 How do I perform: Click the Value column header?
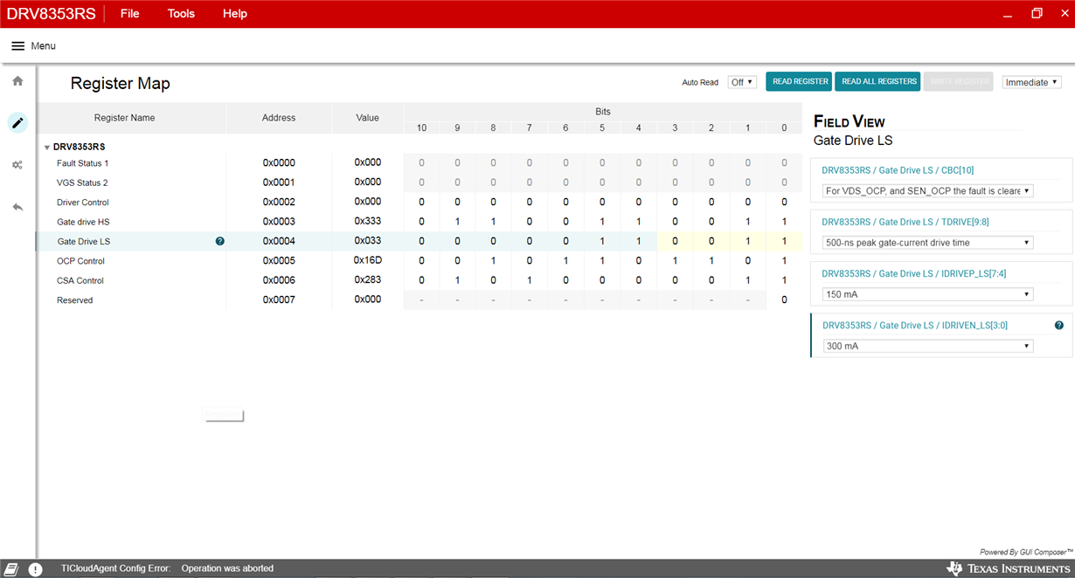tap(368, 118)
